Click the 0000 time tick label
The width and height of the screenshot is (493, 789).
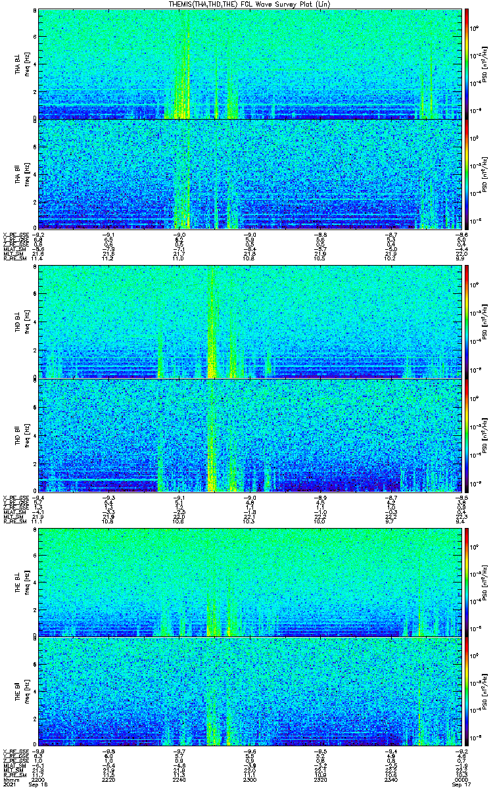click(x=461, y=779)
